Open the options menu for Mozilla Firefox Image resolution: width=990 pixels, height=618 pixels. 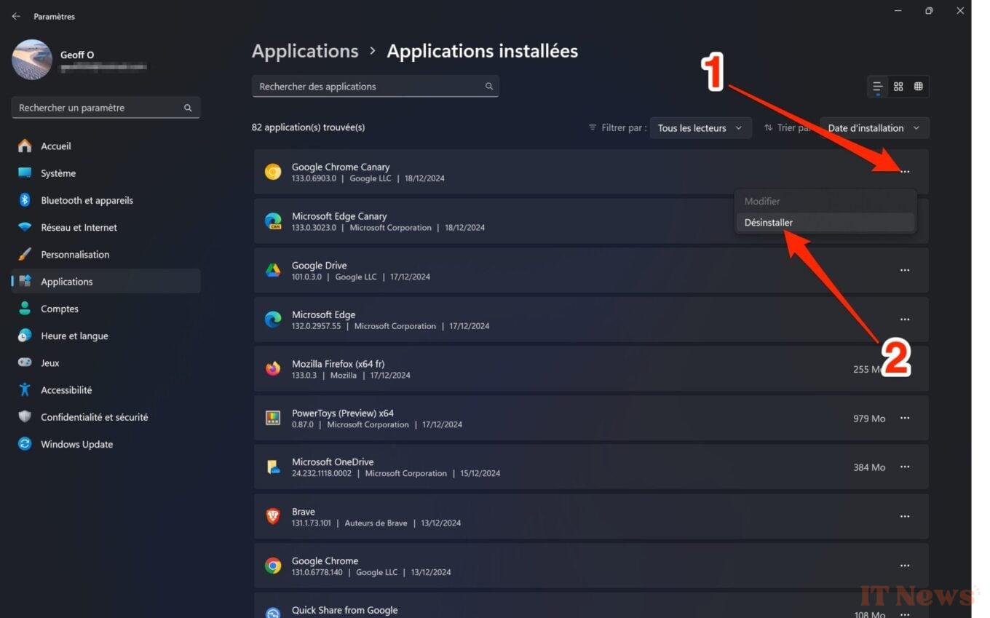[x=904, y=369]
